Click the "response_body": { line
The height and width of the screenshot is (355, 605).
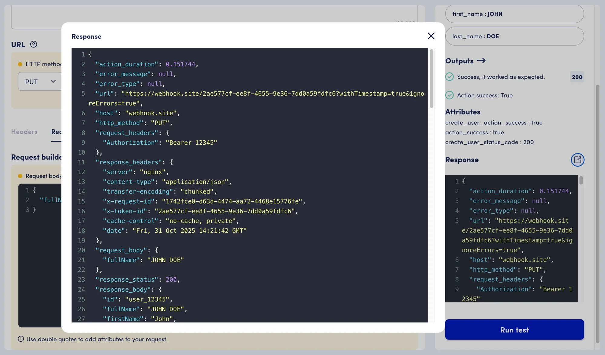pyautogui.click(x=129, y=289)
